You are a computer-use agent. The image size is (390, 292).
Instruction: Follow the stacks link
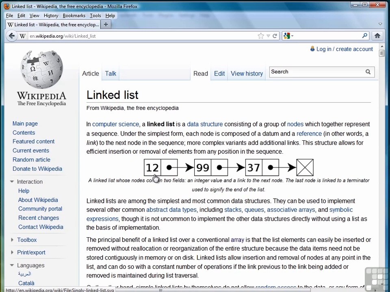point(233,210)
